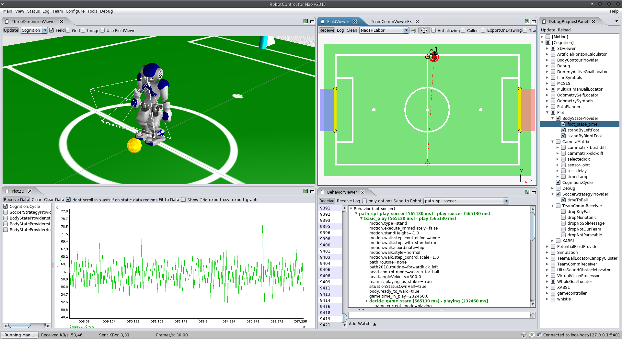Click the green arrow icon in FieldViewer toolbar

[x=414, y=30]
